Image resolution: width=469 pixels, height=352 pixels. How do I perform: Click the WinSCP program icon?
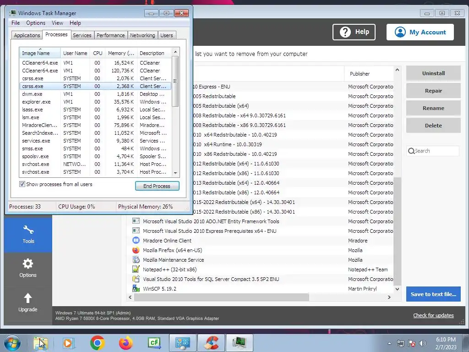click(x=136, y=289)
